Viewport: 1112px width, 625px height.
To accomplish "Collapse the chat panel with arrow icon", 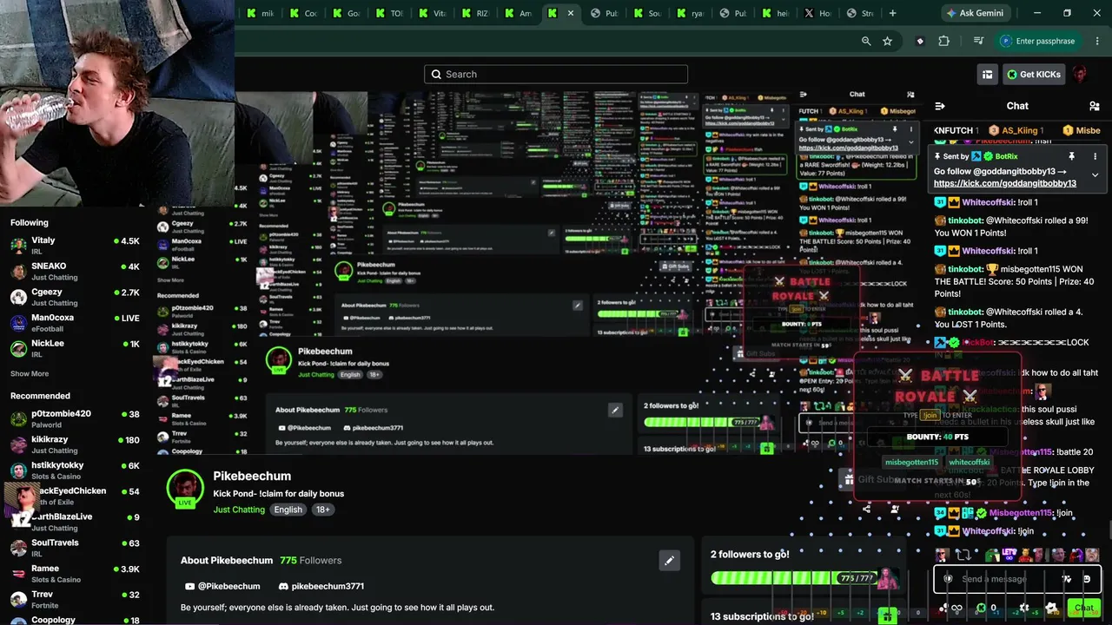I will click(939, 106).
